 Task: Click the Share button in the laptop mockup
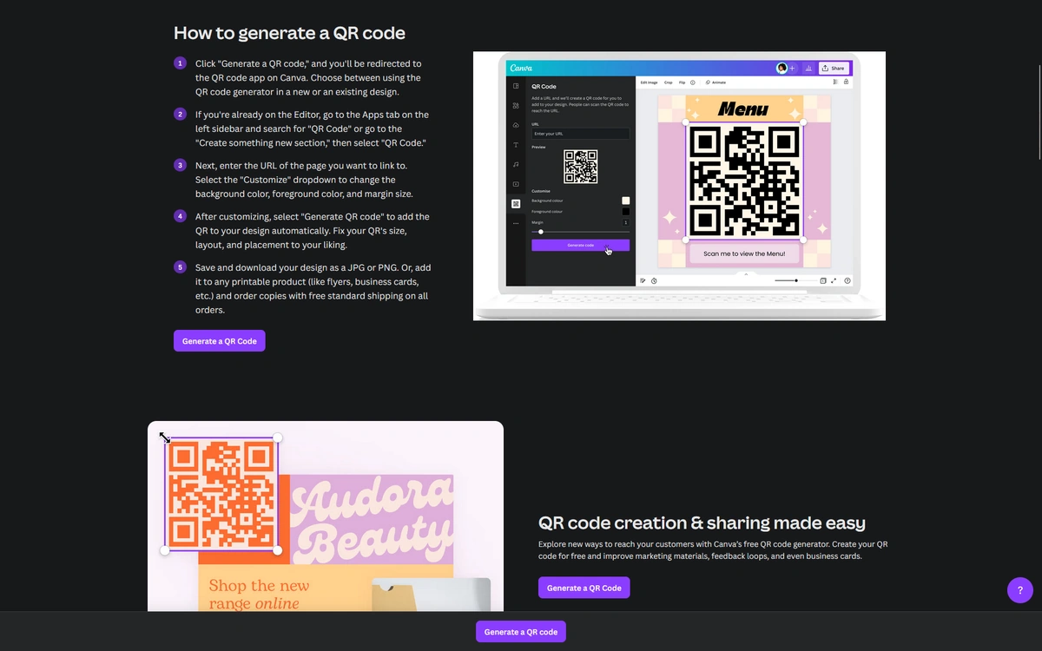[834, 68]
